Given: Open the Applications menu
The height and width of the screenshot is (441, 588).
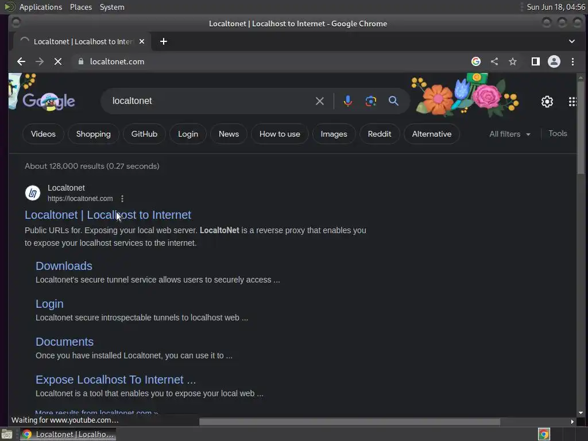Looking at the screenshot, I should pos(41,7).
